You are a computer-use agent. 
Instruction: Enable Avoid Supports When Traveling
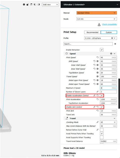tap(102, 137)
